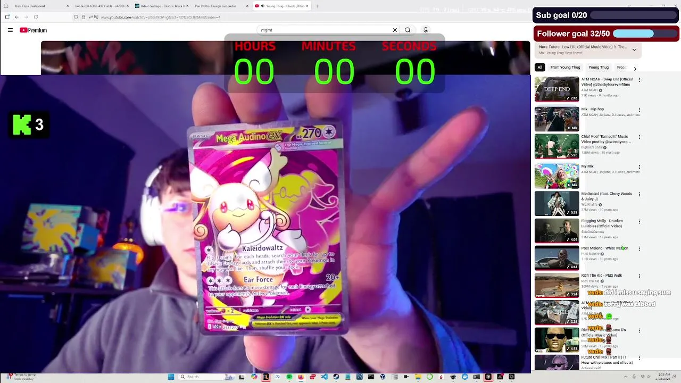Run search with the magnifier button
681x383 pixels.
point(408,30)
